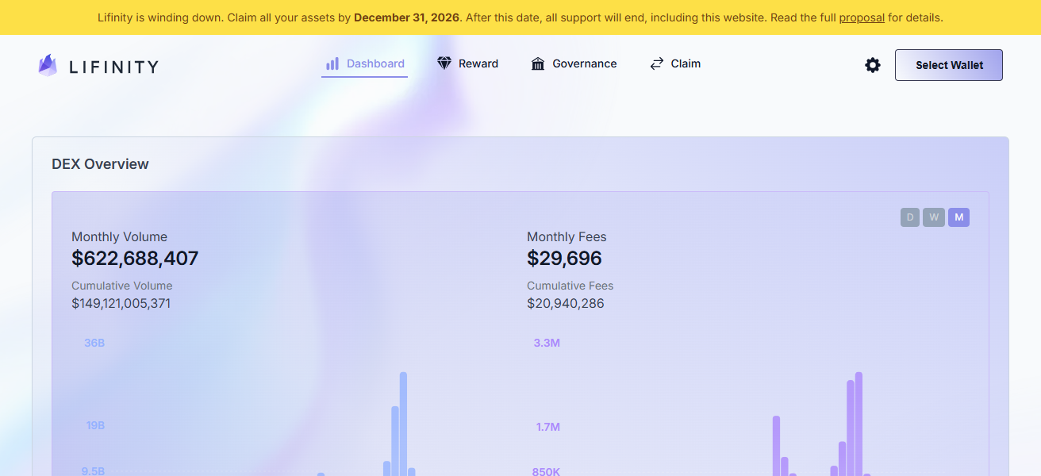Viewport: 1041px width, 476px height.
Task: Open the wind-down proposal link
Action: (862, 17)
